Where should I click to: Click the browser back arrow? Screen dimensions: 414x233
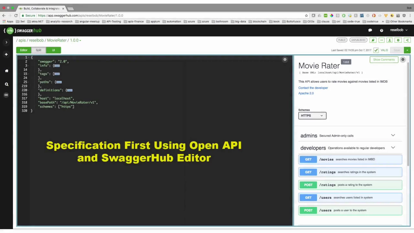(x=4, y=16)
